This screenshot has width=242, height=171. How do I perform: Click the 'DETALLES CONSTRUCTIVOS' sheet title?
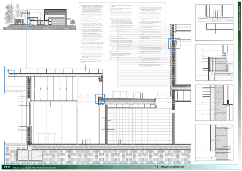click(172, 168)
